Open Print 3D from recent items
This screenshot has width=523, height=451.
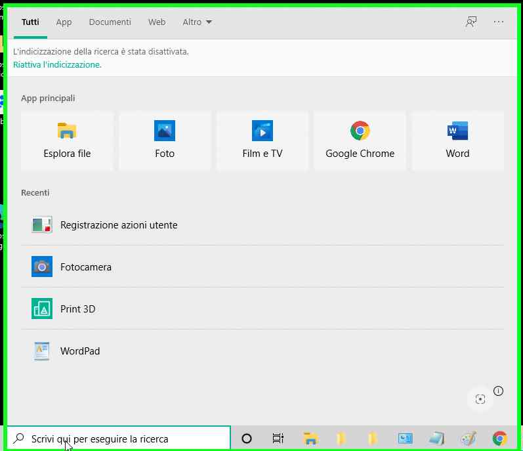click(262, 309)
